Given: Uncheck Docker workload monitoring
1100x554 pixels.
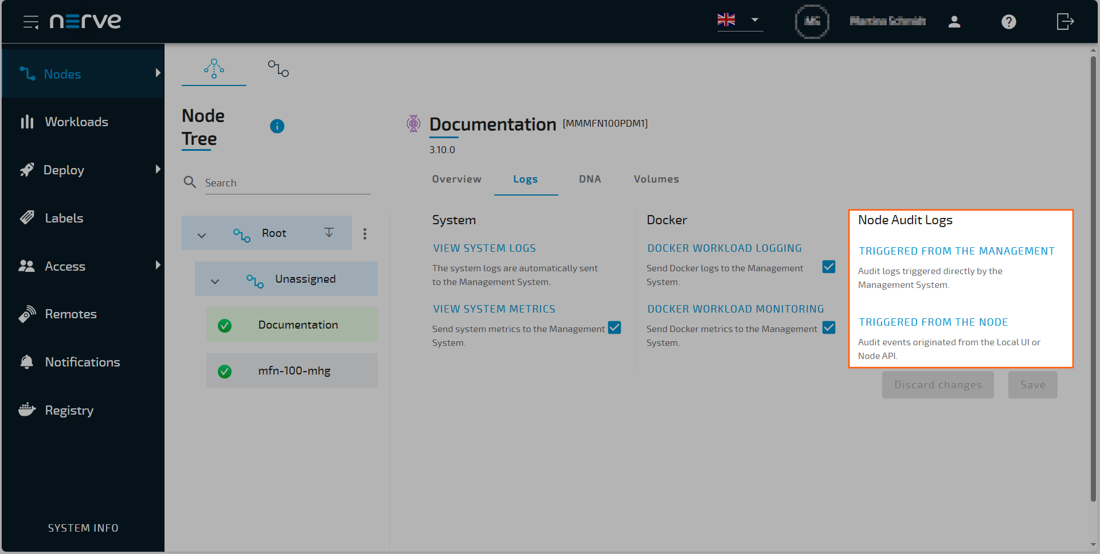Looking at the screenshot, I should click(x=829, y=327).
